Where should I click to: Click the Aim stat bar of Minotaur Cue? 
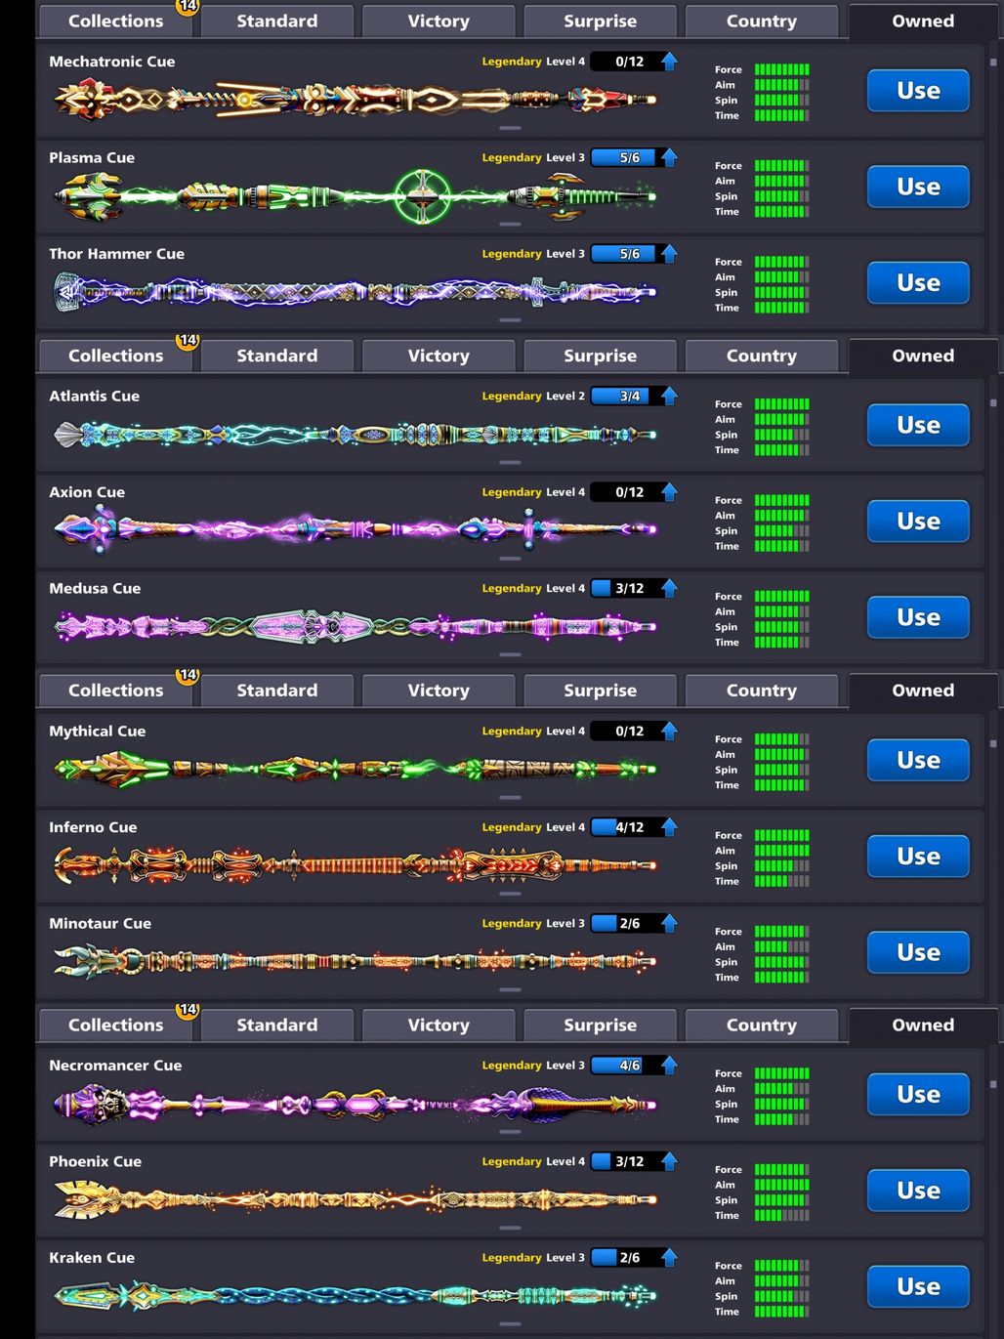click(781, 947)
